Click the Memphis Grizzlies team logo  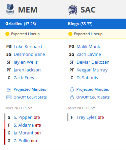point(10,9)
